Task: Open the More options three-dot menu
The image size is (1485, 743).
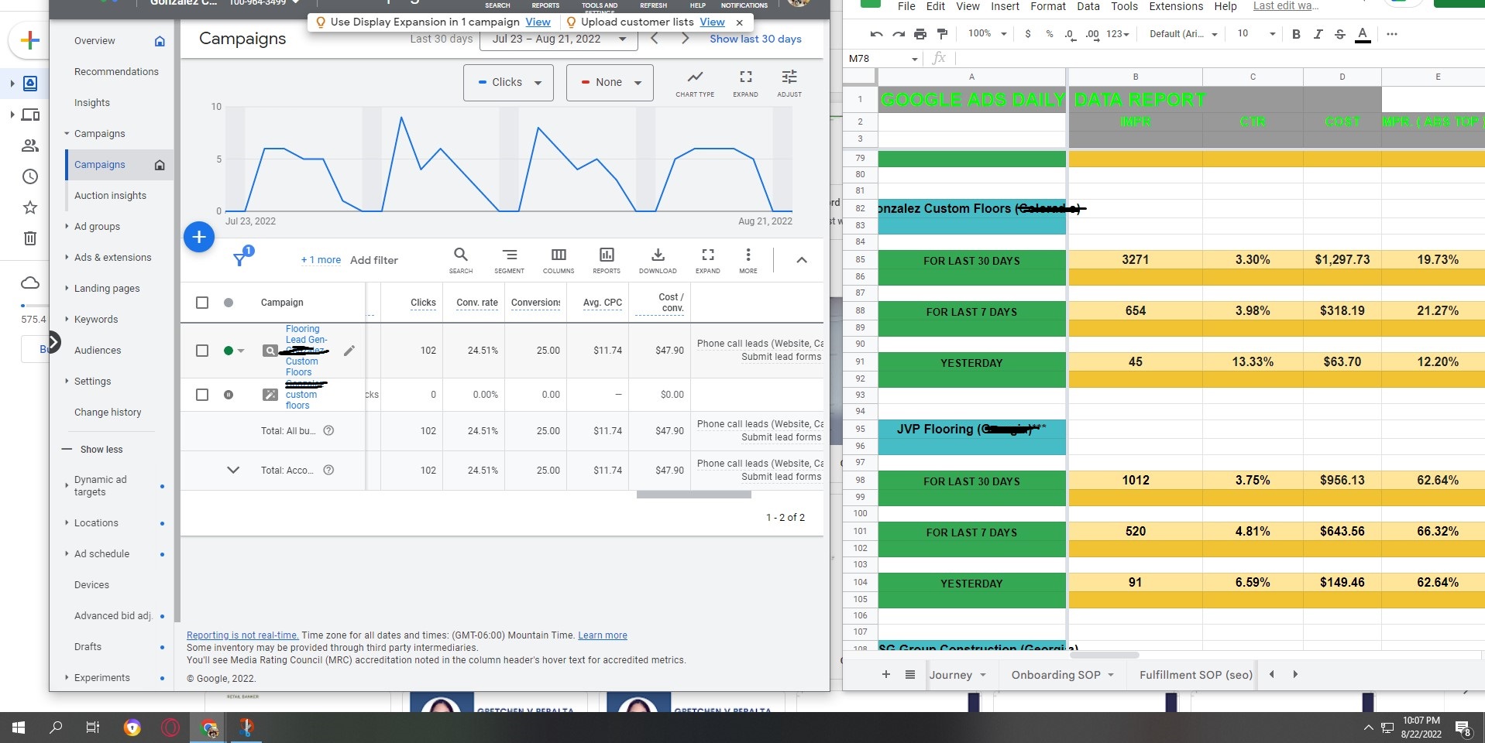Action: [x=748, y=260]
